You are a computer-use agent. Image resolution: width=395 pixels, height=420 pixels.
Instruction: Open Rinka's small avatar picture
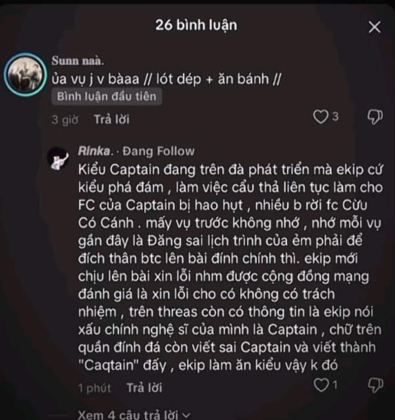58,158
